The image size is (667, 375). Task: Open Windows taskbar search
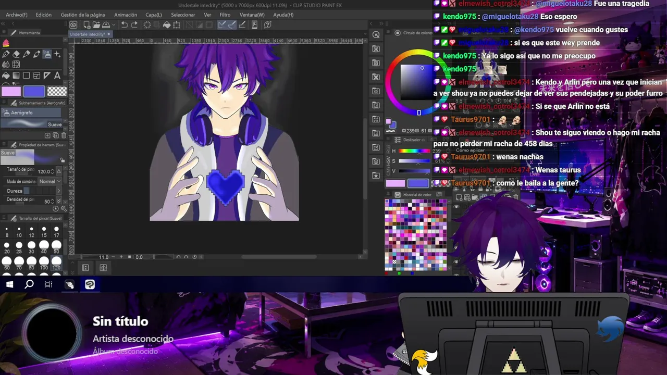coord(29,284)
